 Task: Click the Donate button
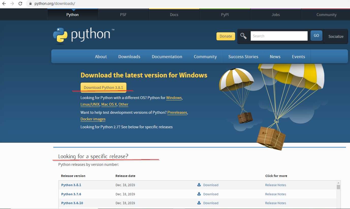(x=226, y=36)
